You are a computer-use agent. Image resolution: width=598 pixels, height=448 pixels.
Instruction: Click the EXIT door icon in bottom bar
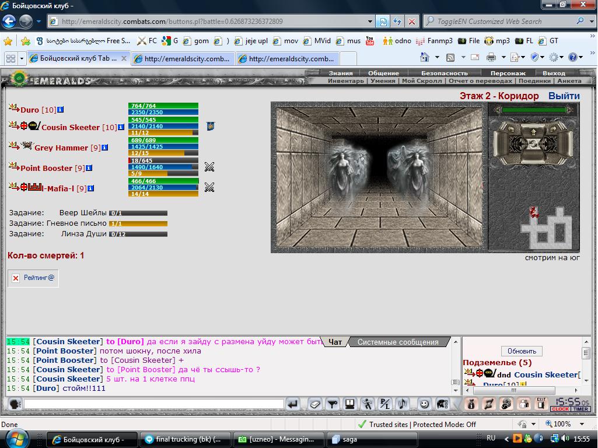(541, 404)
